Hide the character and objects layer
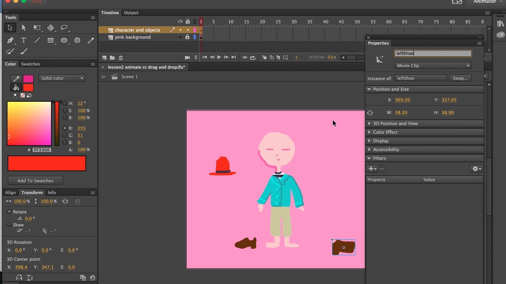Image resolution: width=506 pixels, height=284 pixels. (x=180, y=30)
